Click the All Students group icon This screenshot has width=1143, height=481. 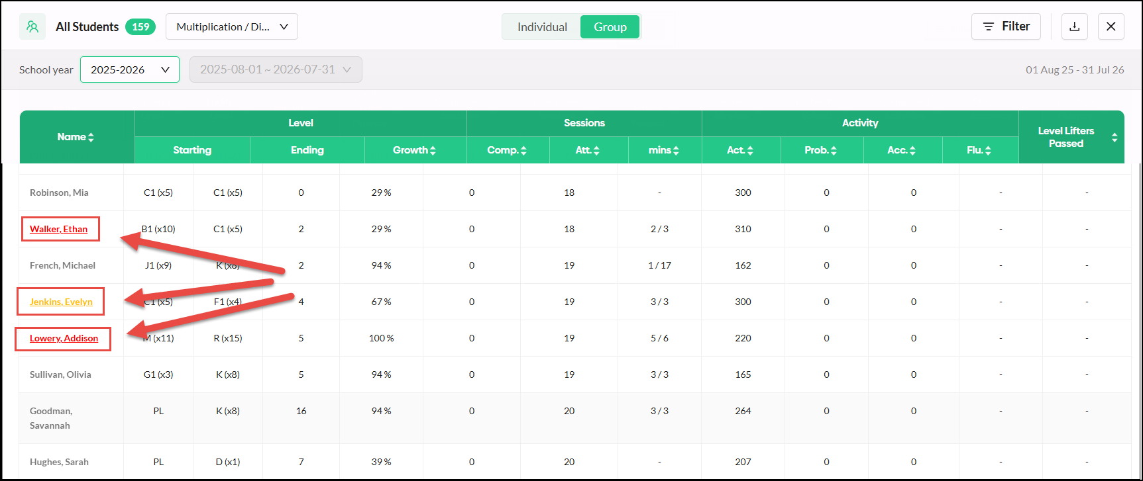(32, 26)
